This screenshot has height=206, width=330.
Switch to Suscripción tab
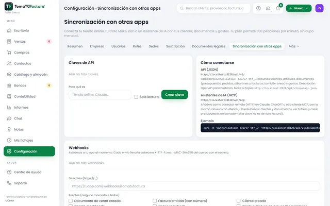[175, 46]
